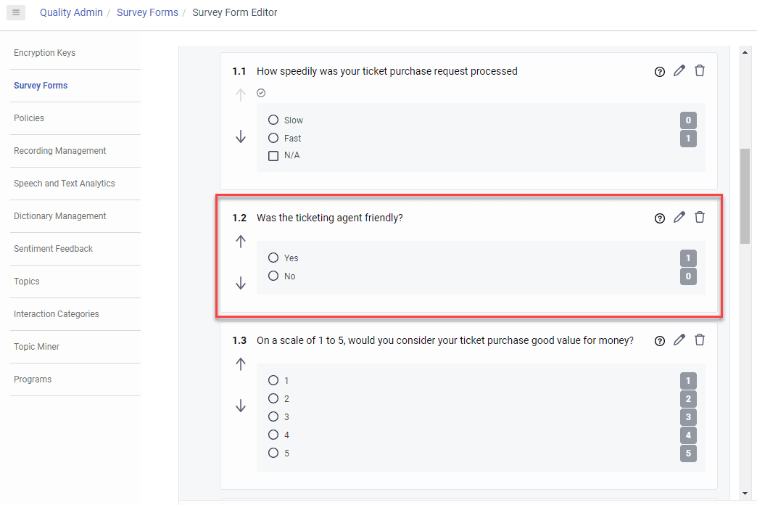Screen dimensions: 757x505
Task: Check the N/A checkbox
Action: (x=273, y=156)
